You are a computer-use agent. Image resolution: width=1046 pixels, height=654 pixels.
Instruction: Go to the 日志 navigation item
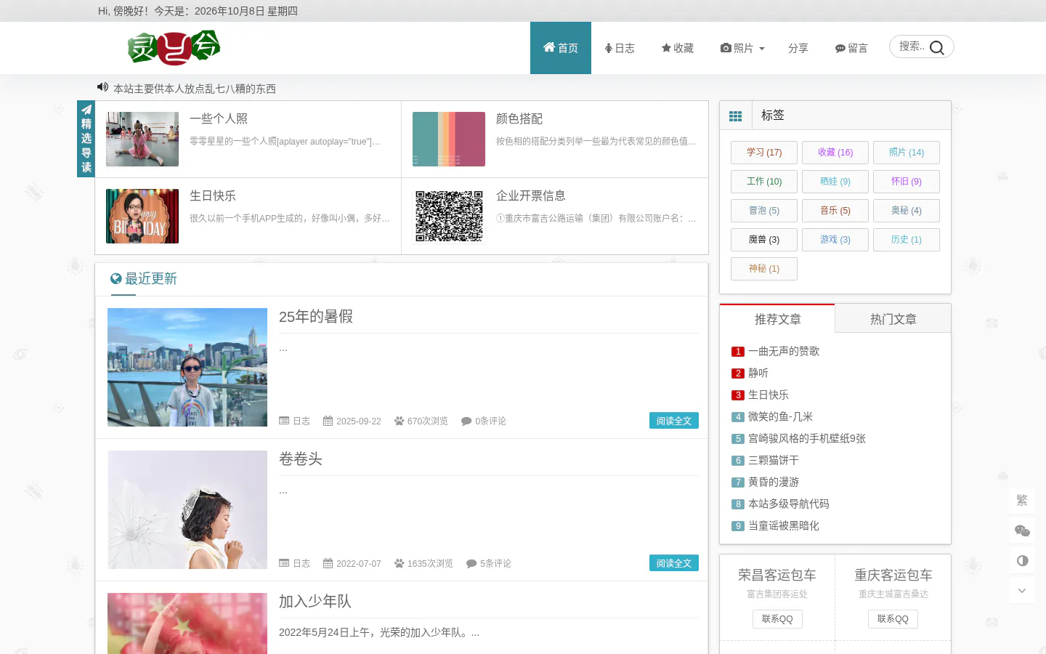(x=620, y=48)
